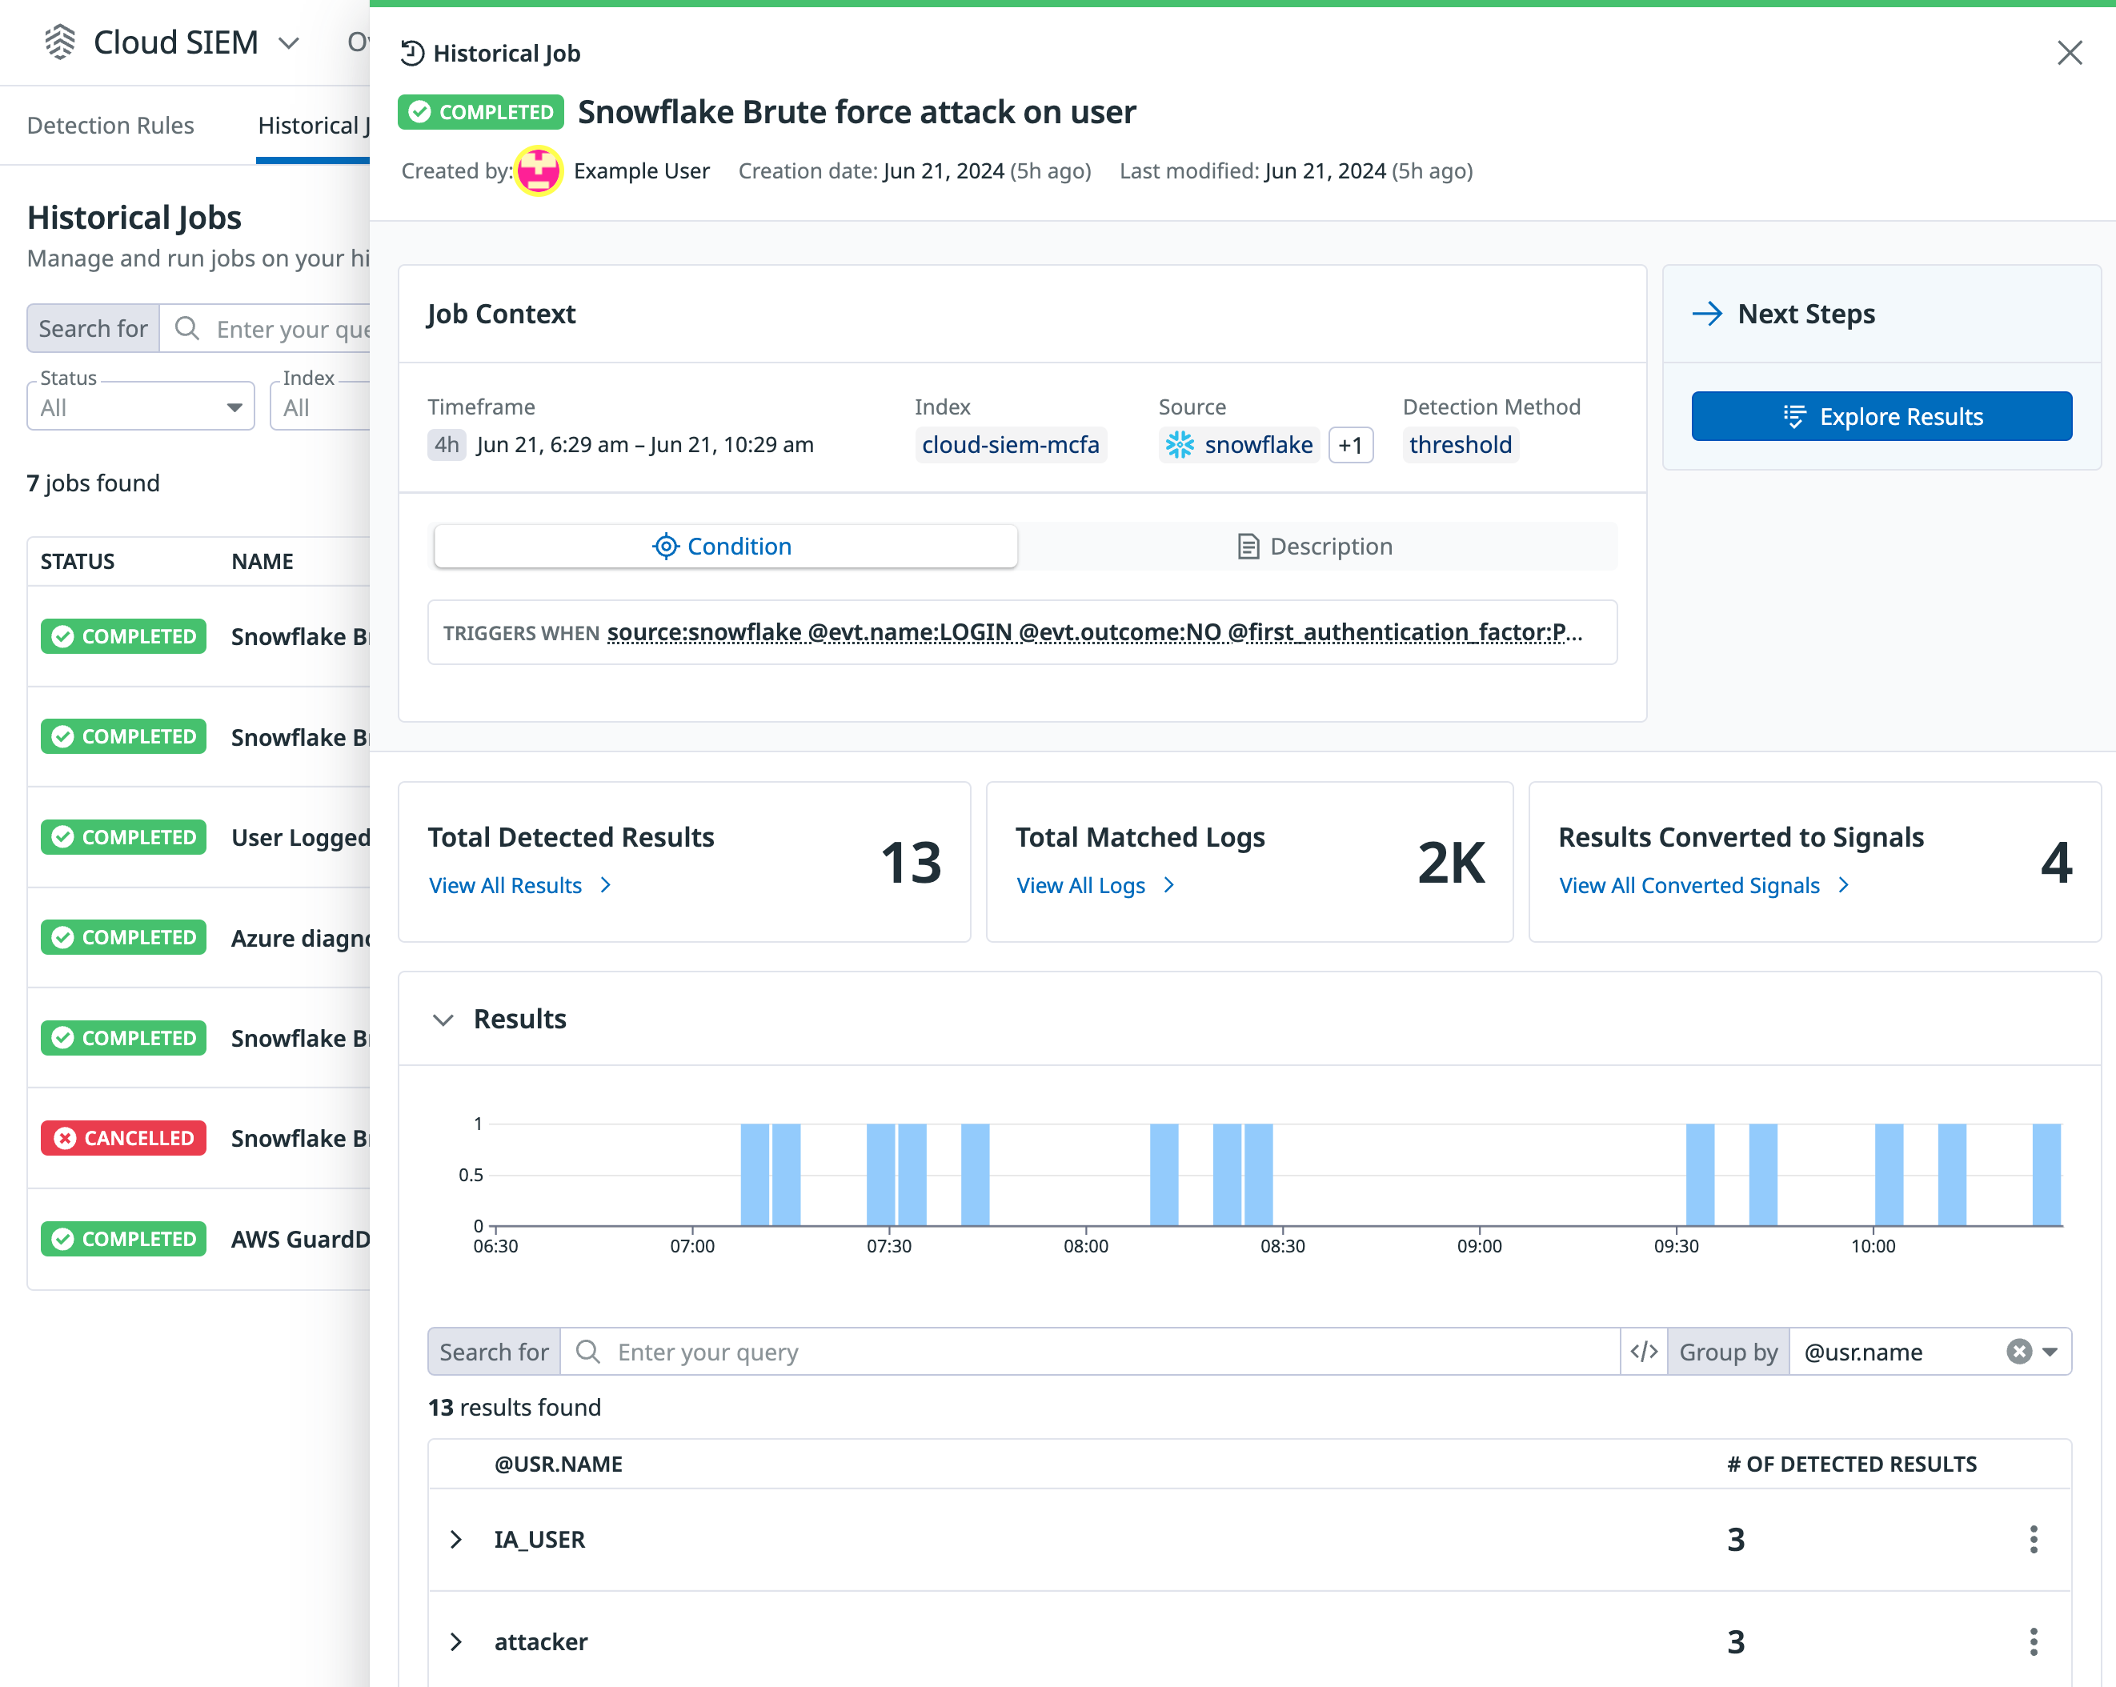Viewport: 2116px width, 1687px height.
Task: Open the Index filter dropdown
Action: tap(320, 407)
